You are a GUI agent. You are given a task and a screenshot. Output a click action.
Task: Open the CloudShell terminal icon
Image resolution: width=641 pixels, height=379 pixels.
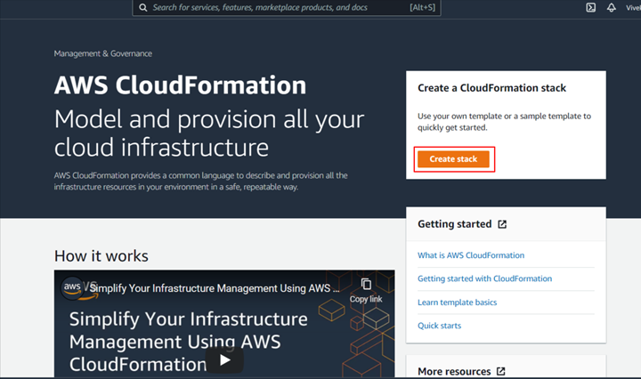point(590,7)
